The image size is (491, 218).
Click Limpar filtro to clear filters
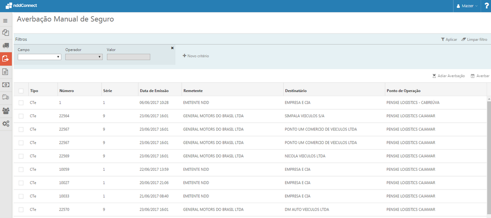[474, 39]
